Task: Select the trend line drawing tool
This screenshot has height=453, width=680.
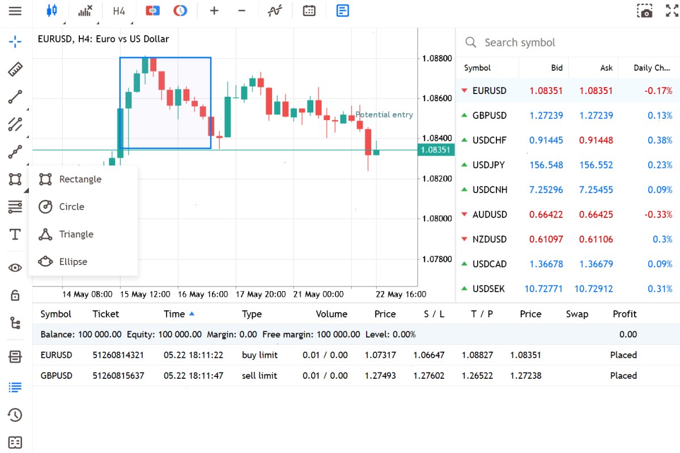Action: pos(15,97)
